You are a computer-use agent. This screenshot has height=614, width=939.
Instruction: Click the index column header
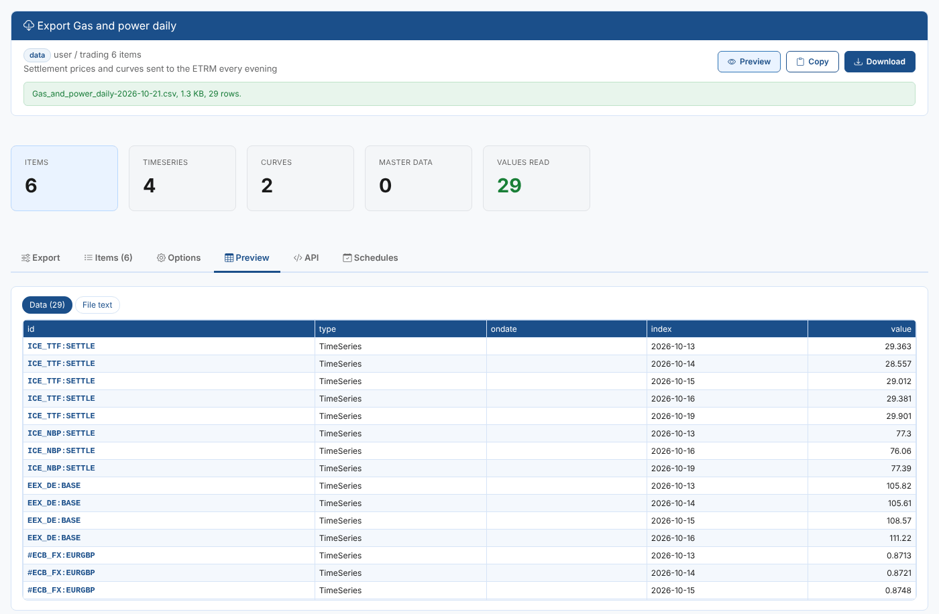(727, 329)
